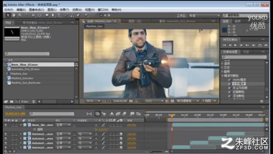Image resolution: width=273 pixels, height=154 pixels.
Task: Step forward one frame in preview panel
Action: tap(241, 45)
